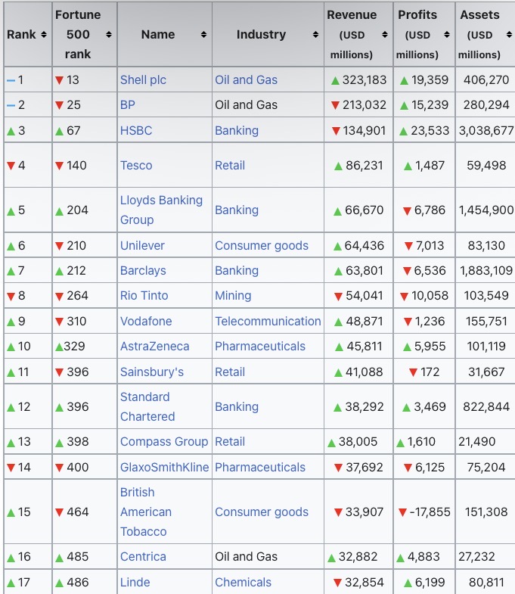Select Oil and Gas text in BP row
Screen dimensions: 515x594
click(x=246, y=105)
